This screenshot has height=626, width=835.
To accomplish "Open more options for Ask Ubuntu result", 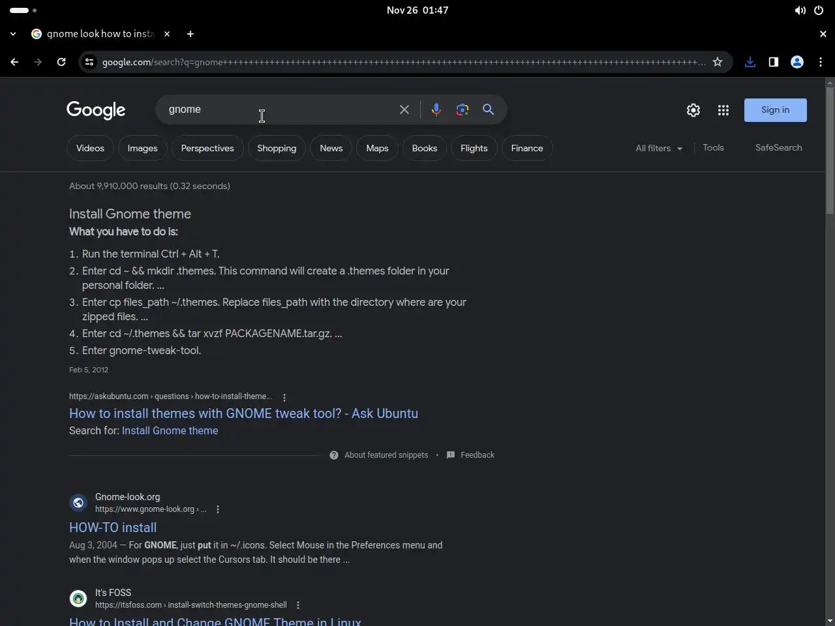I will tap(284, 397).
